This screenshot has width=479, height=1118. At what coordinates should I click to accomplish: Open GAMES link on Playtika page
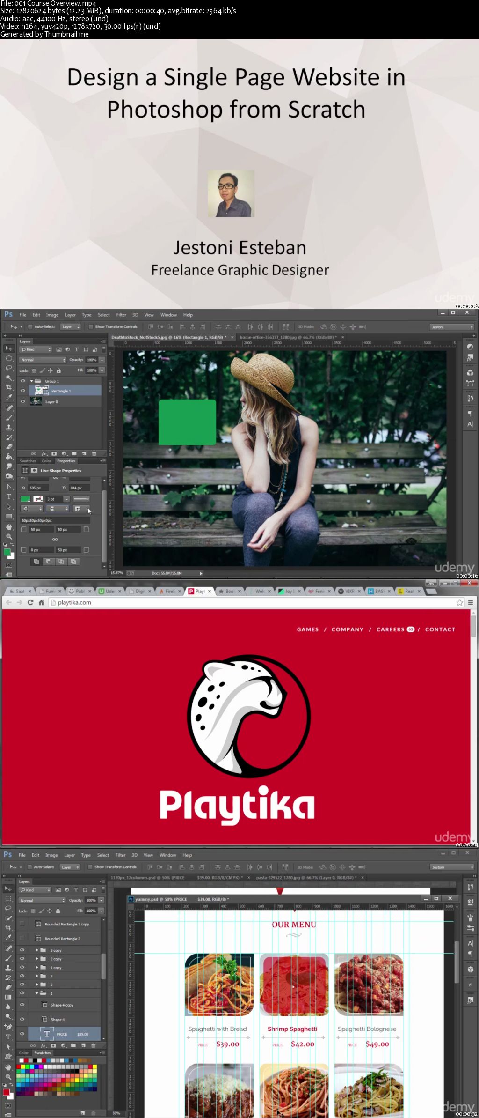(x=308, y=629)
